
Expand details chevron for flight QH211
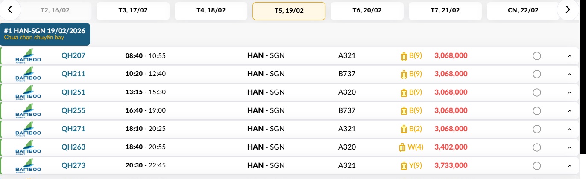pyautogui.click(x=569, y=75)
